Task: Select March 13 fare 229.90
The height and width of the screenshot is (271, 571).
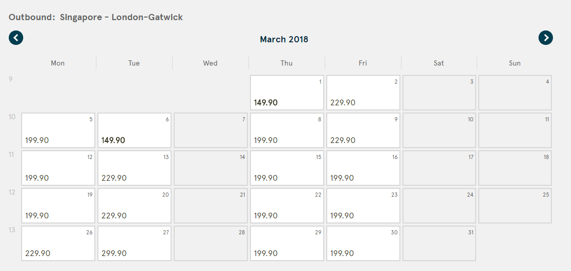Action: coord(135,168)
